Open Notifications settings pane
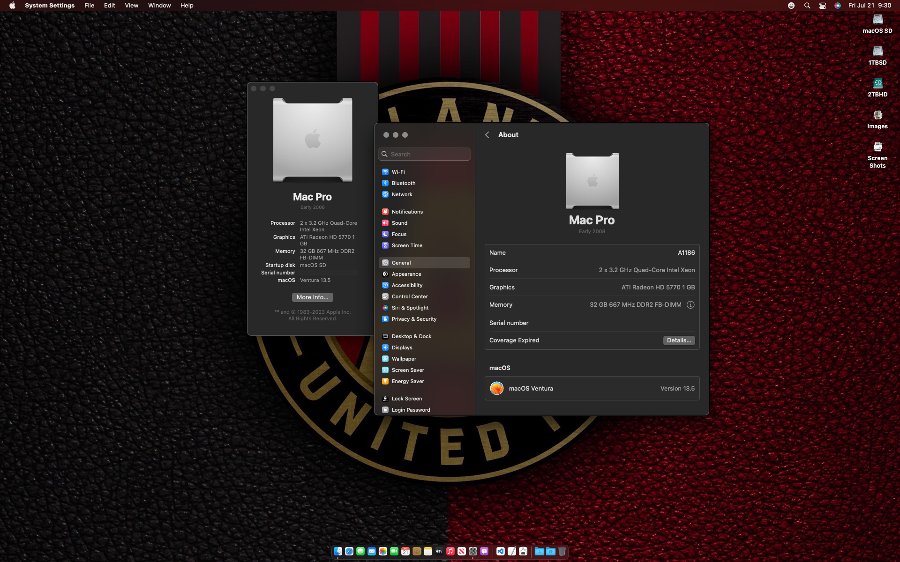The height and width of the screenshot is (562, 900). coord(407,212)
